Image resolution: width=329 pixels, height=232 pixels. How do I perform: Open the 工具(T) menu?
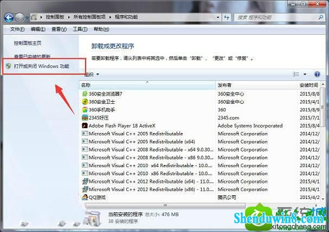(x=80, y=29)
